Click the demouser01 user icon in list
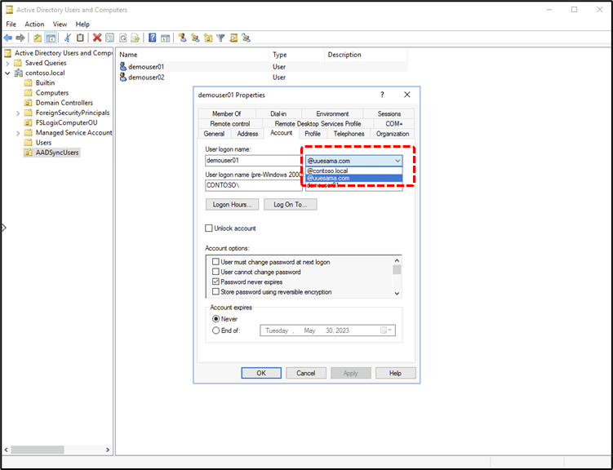The image size is (613, 470). pyautogui.click(x=123, y=66)
